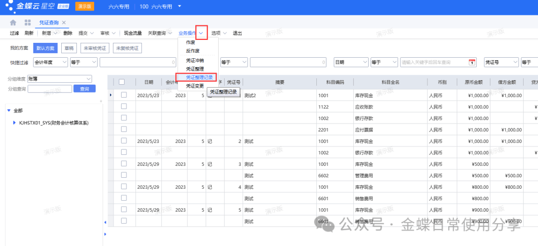
Task: Open the 分组维度 账簿 dropdown
Action: [60, 79]
